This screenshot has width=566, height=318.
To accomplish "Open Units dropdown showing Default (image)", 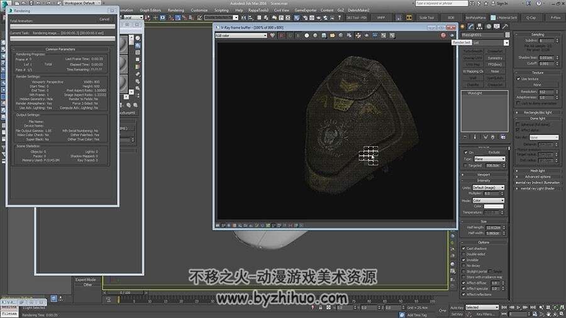I will pyautogui.click(x=489, y=187).
